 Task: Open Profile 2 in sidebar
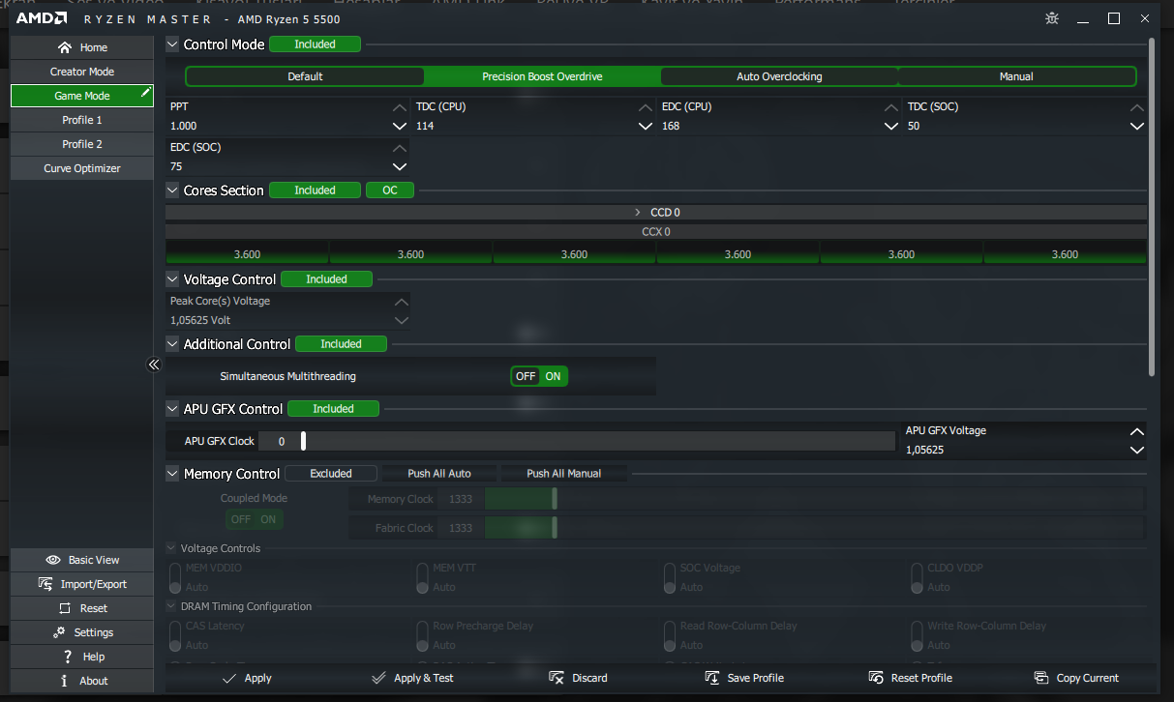82,144
